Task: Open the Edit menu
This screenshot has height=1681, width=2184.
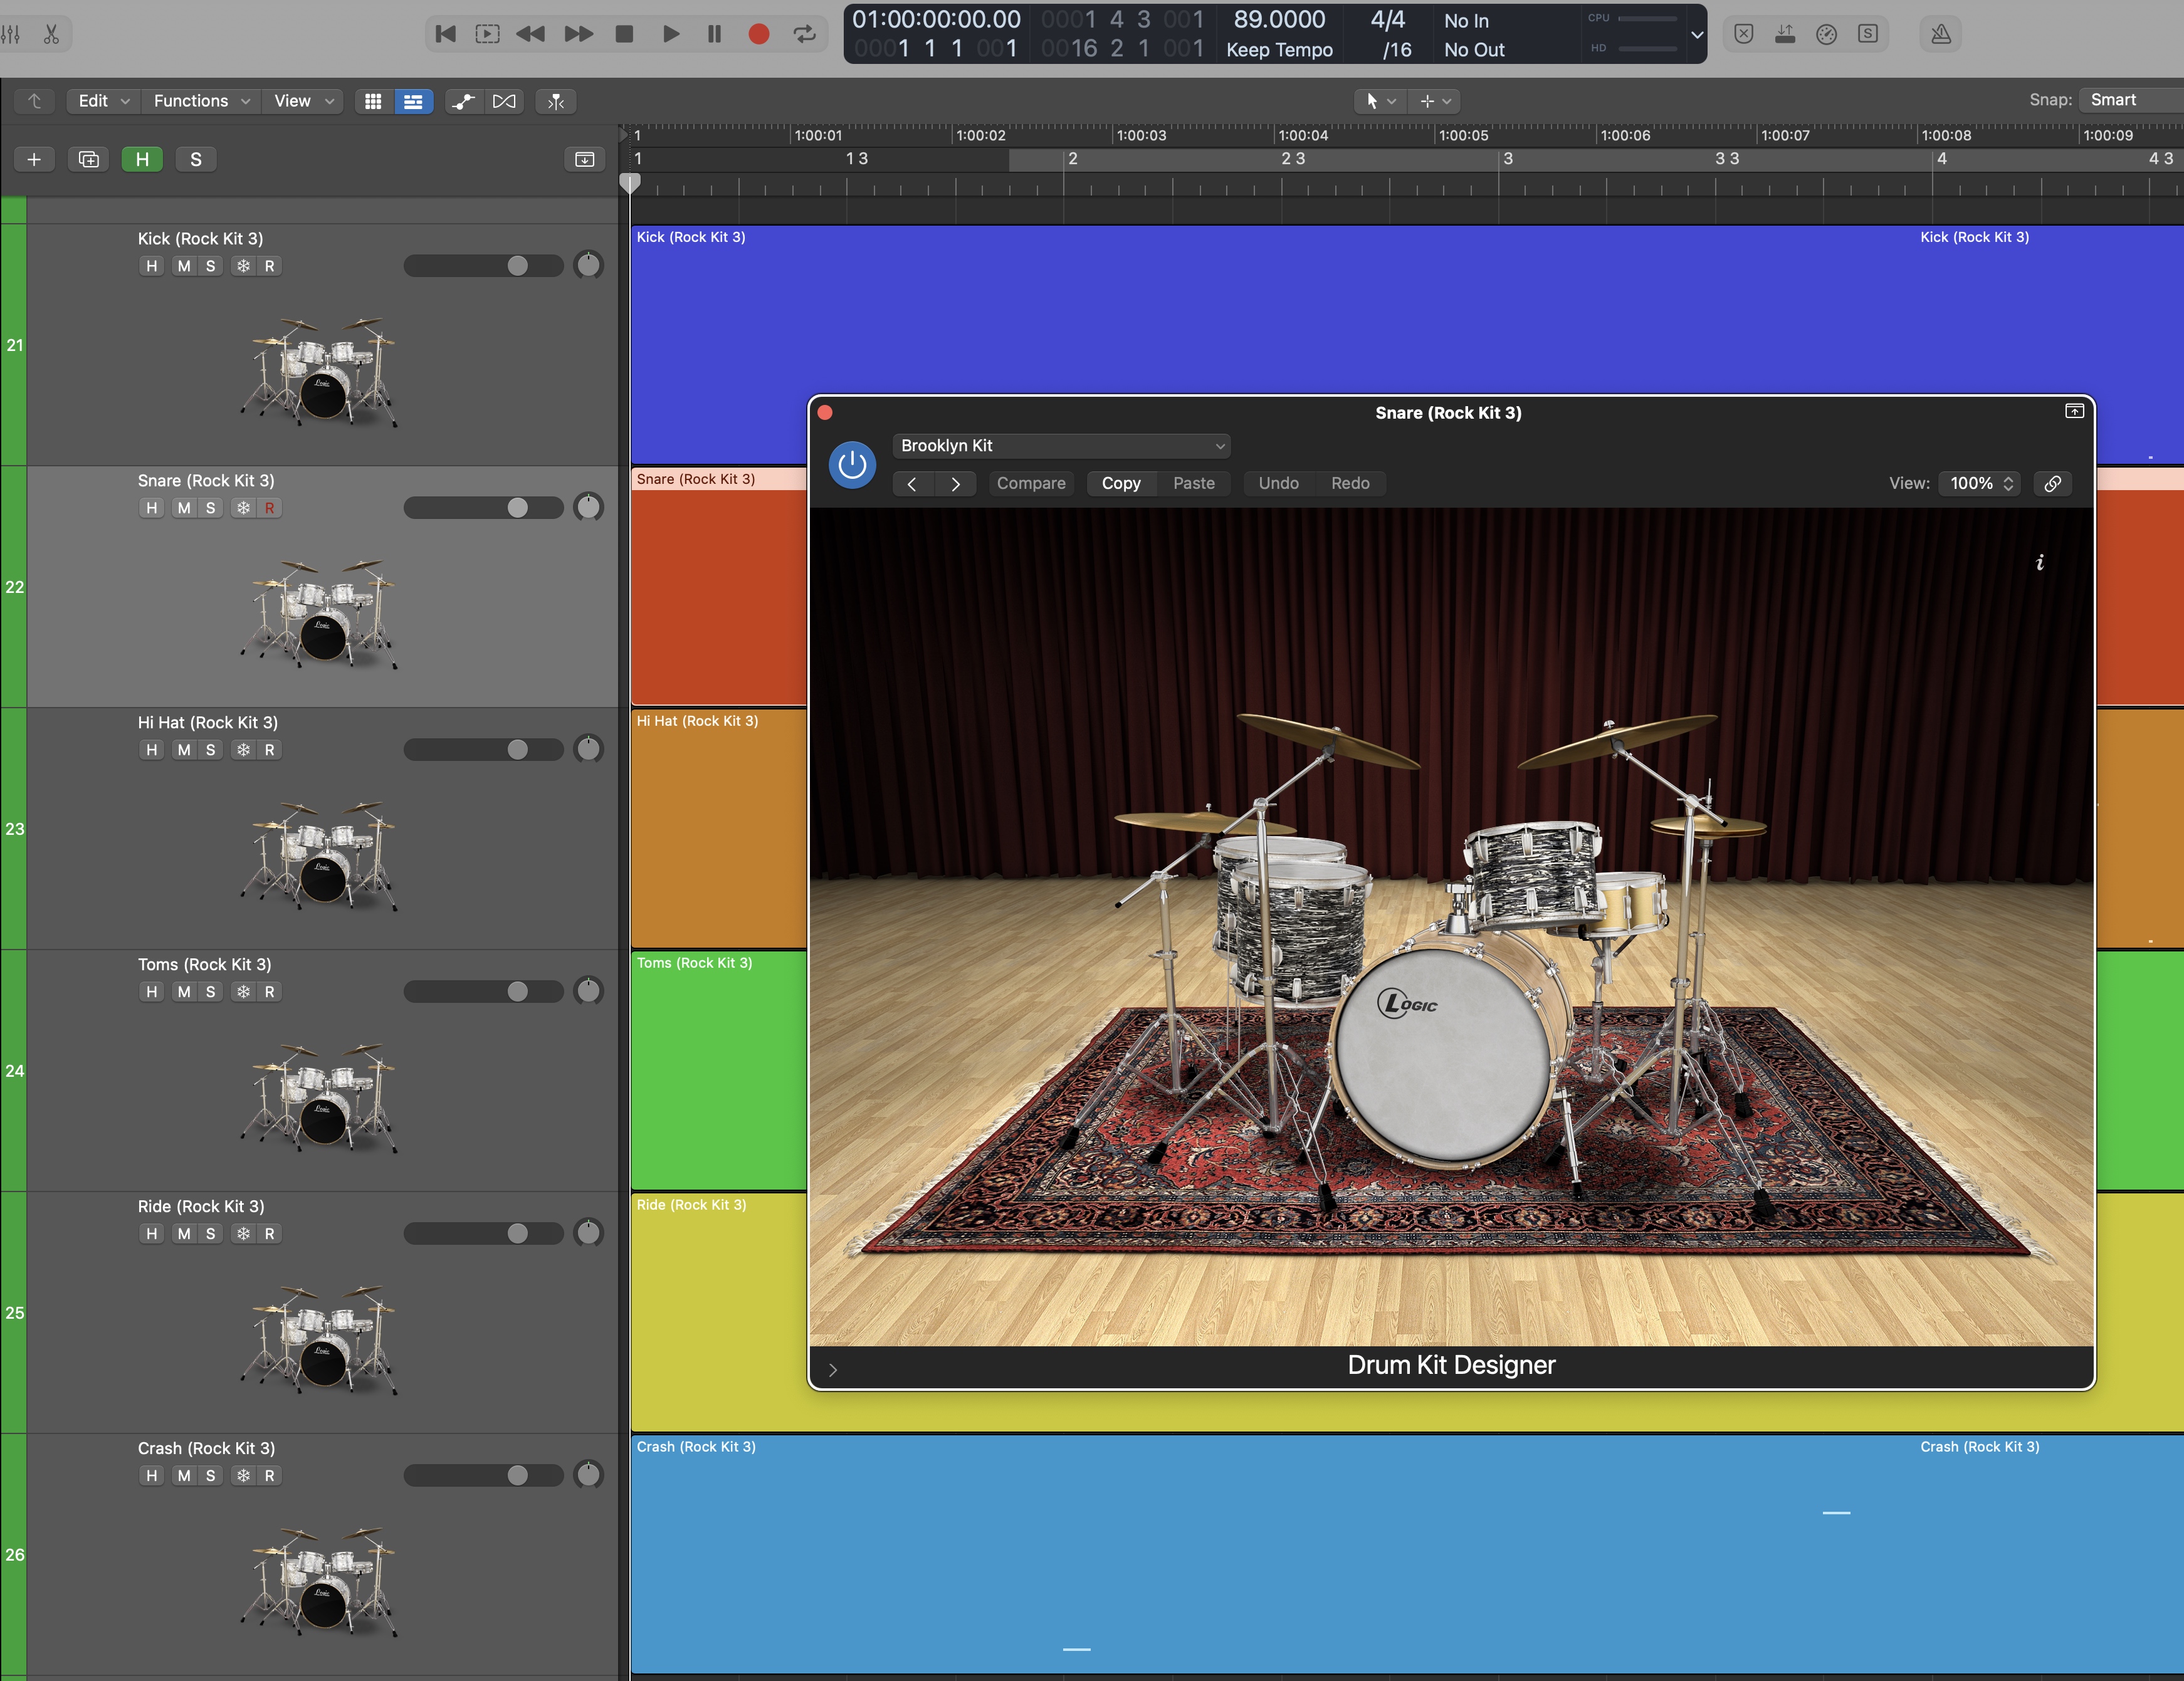Action: tap(103, 101)
